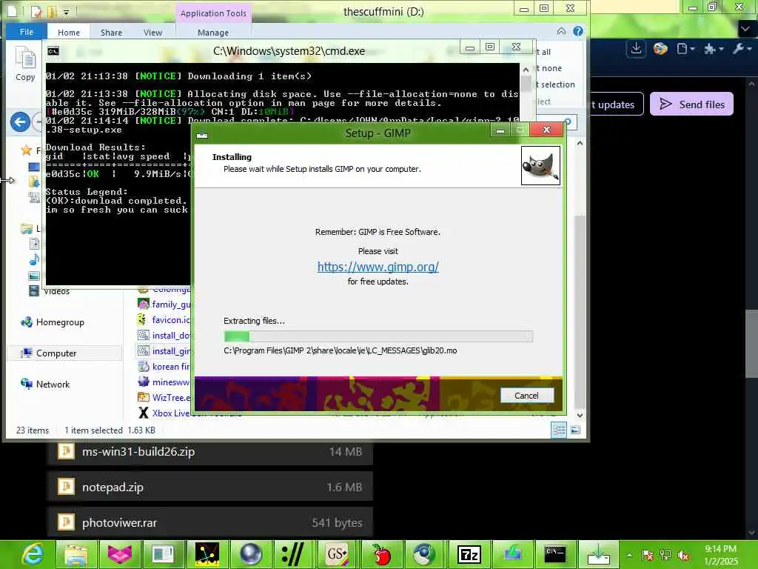Show hidden system tray icons
758x569 pixels.
(629, 555)
